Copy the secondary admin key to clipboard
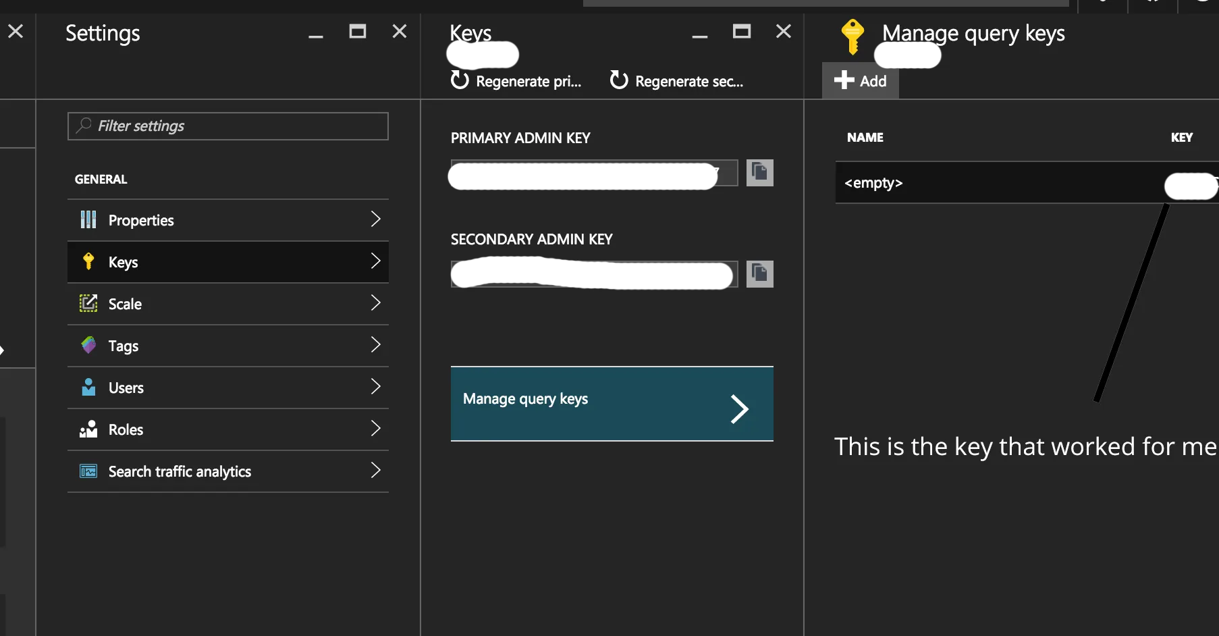 pos(759,273)
